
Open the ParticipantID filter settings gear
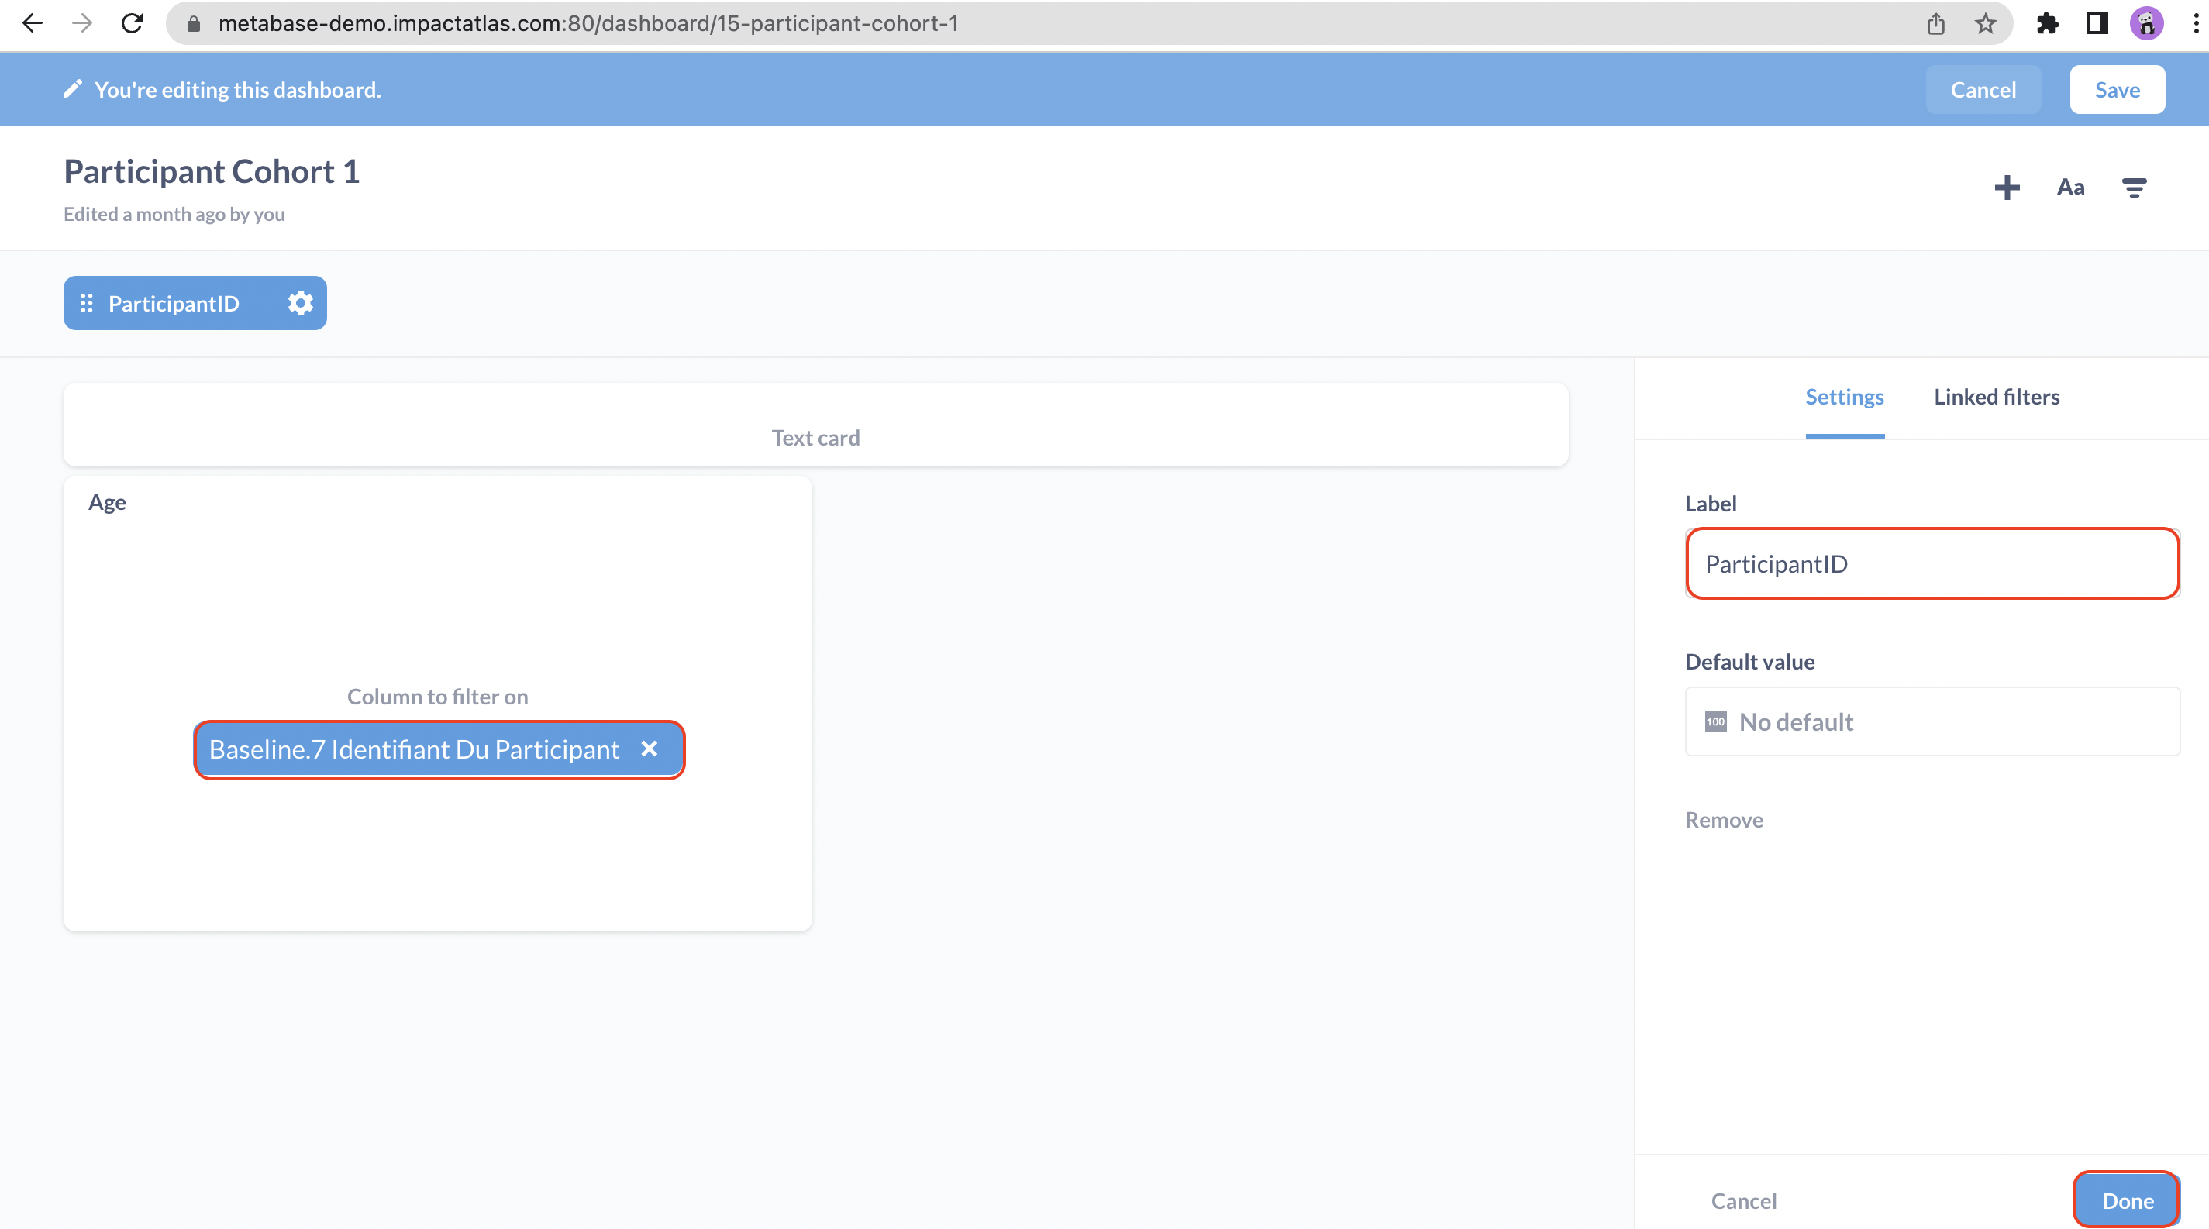[x=299, y=302]
